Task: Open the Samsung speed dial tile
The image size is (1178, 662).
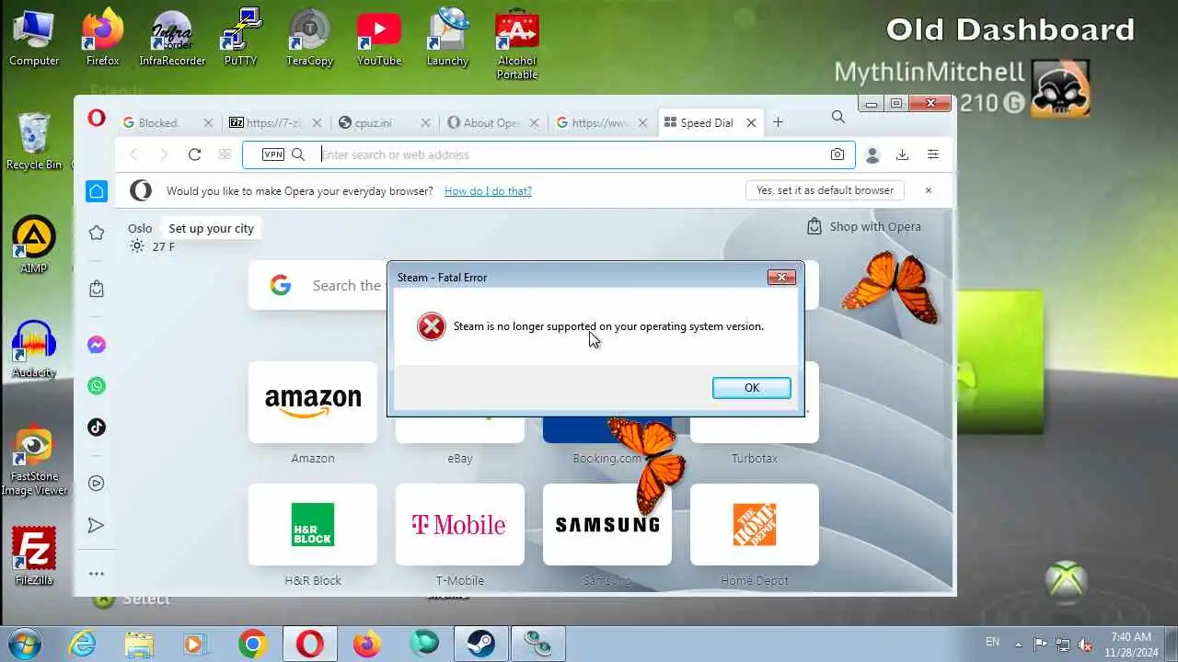Action: (607, 524)
